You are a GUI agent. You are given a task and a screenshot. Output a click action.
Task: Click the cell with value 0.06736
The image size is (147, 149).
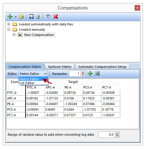tap(92, 93)
